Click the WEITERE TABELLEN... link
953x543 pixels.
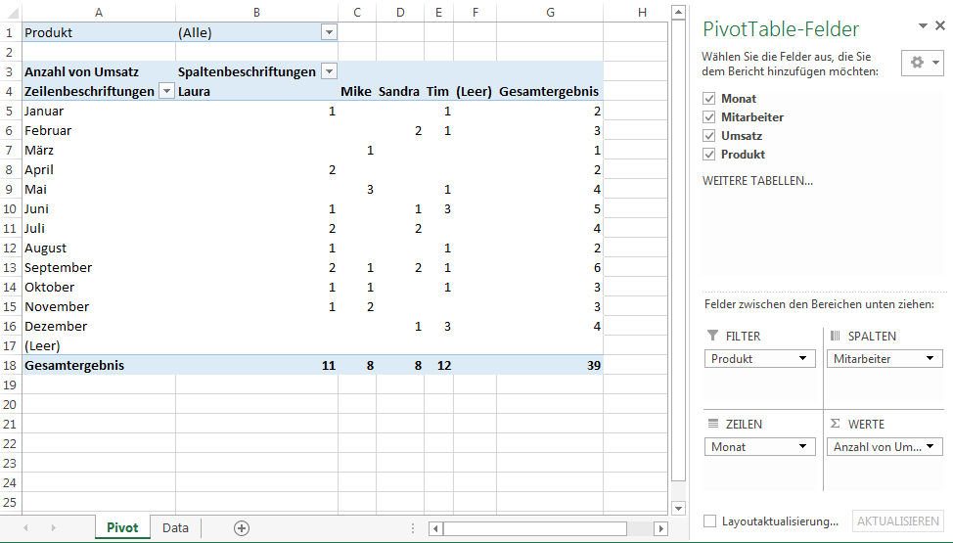pos(757,181)
